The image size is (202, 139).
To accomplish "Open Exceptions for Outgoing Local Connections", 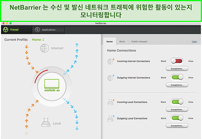I will (x=177, y=126).
